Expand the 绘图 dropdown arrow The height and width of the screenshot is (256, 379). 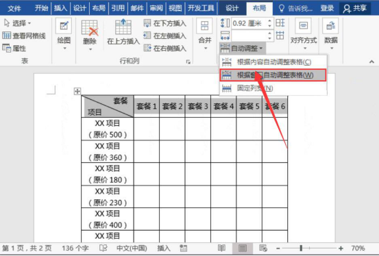(x=64, y=49)
